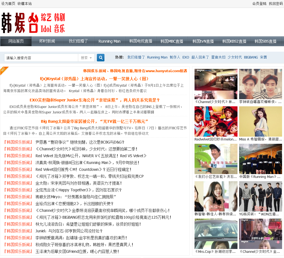Open thumbnail 韩智敏-韩佳人-韩孝珠

216,196
